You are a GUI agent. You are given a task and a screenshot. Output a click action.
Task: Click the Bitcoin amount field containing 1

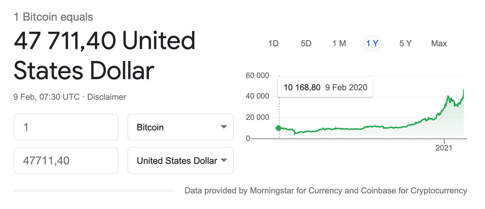[66, 127]
